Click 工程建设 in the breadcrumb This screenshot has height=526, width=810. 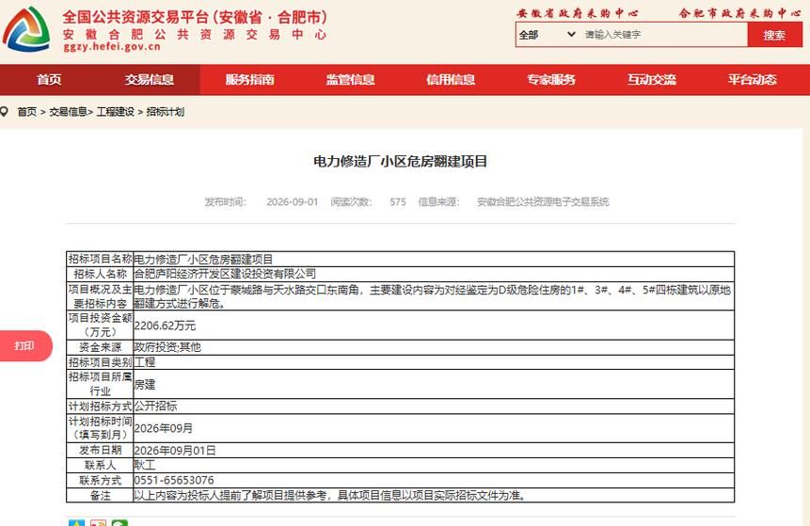(x=115, y=112)
